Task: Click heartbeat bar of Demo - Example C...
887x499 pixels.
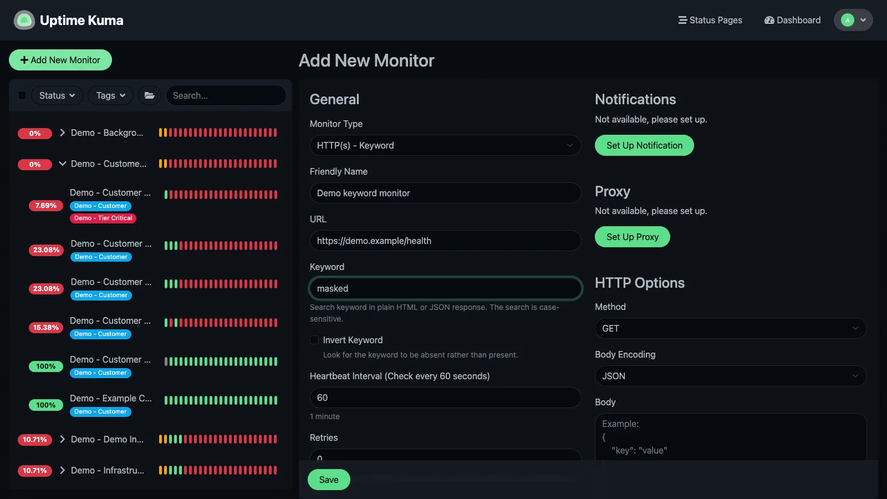Action: pos(221,400)
